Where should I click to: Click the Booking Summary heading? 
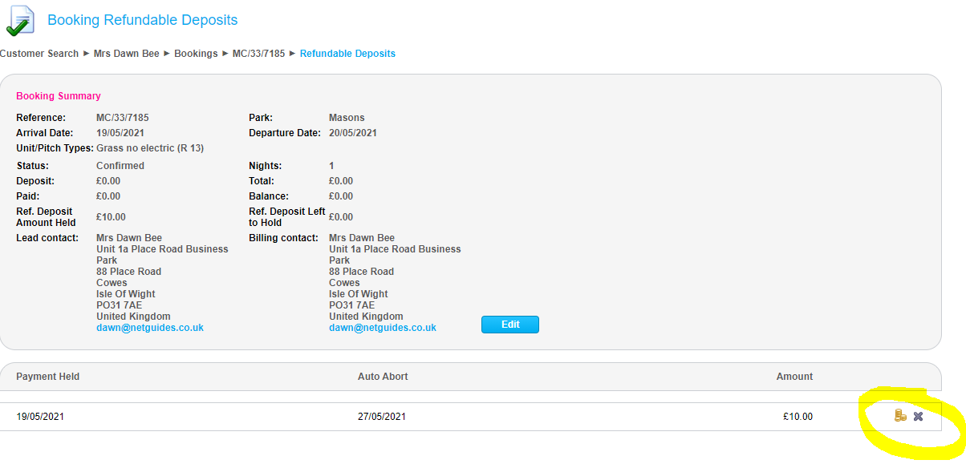[59, 96]
